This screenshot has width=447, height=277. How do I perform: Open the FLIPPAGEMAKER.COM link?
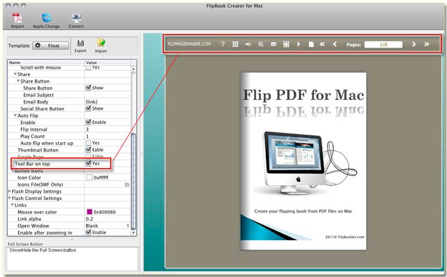pos(189,44)
